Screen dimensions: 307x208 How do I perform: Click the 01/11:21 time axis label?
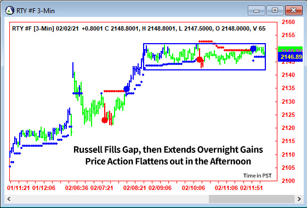(x=19, y=188)
